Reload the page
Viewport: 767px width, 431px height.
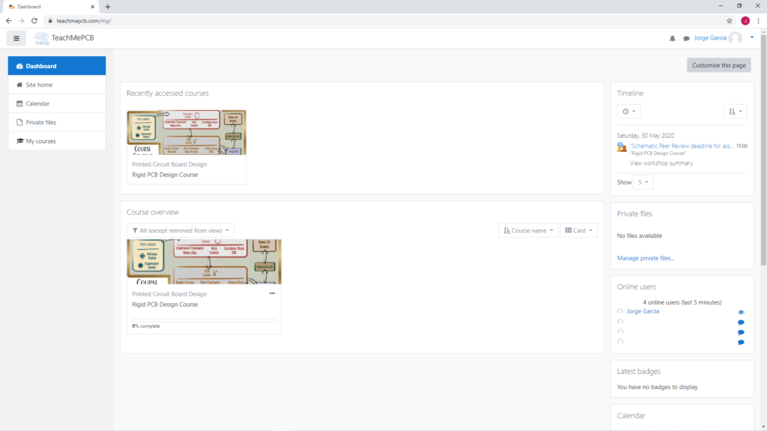(x=34, y=20)
